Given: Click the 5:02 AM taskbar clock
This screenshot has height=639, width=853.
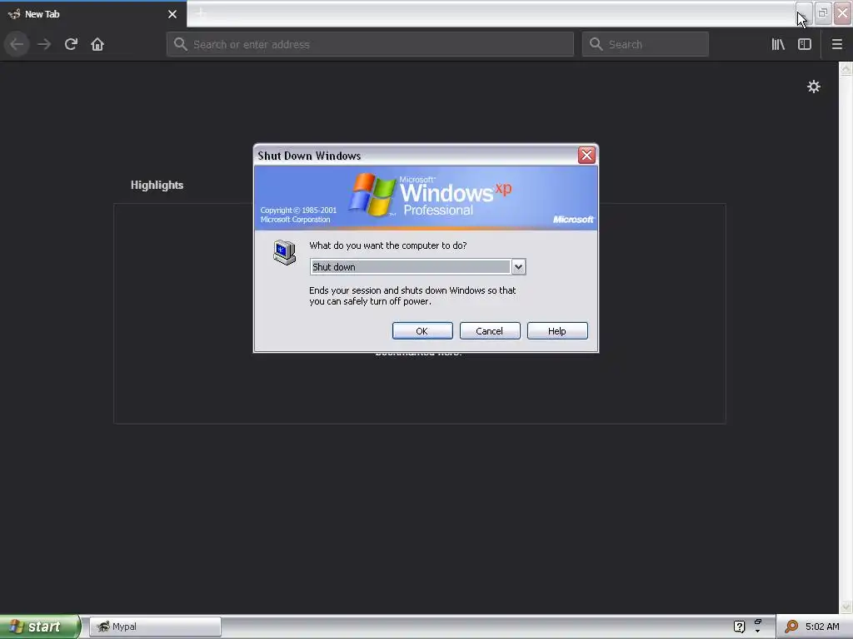Looking at the screenshot, I should tap(822, 627).
